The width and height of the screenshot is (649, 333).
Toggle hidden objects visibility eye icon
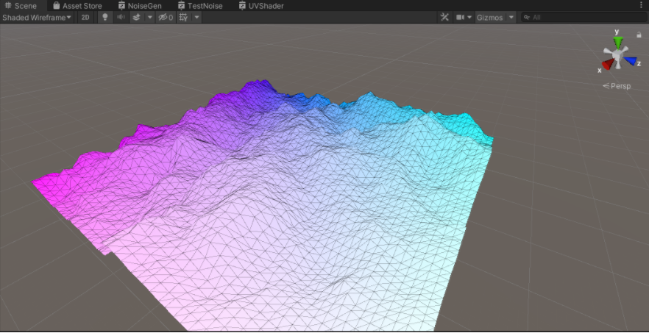[166, 17]
